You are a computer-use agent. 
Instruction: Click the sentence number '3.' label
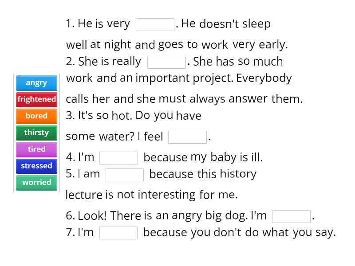click(x=70, y=116)
